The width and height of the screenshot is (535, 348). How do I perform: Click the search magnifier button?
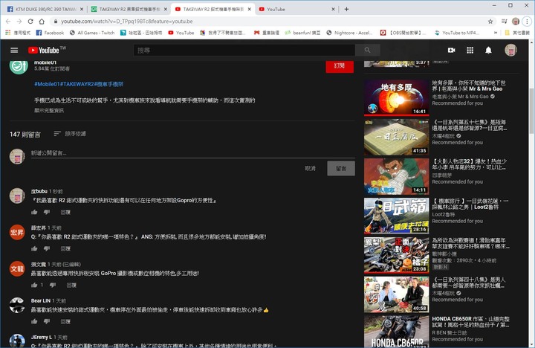(x=367, y=51)
